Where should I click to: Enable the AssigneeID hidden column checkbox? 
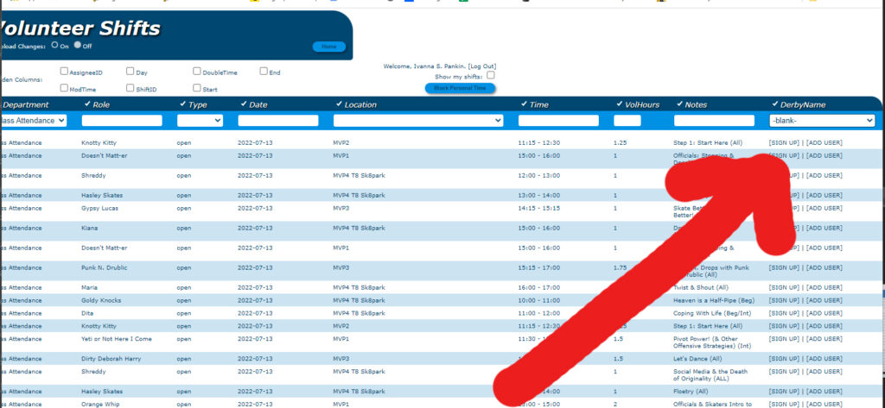coord(64,72)
